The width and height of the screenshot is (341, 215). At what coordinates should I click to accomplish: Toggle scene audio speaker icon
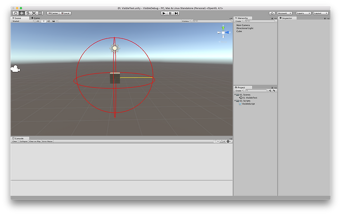click(48, 21)
